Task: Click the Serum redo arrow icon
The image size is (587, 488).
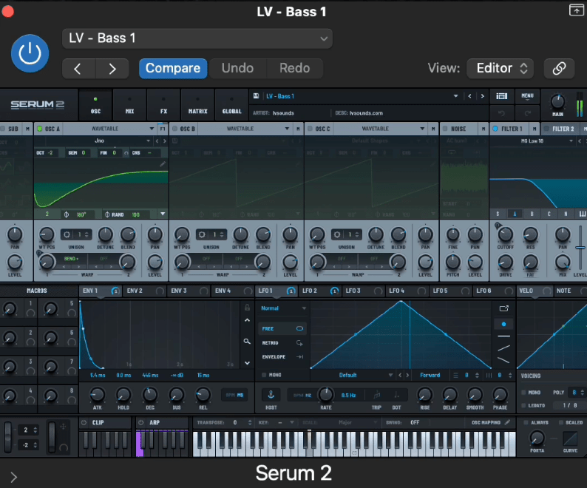Action: pos(527,113)
